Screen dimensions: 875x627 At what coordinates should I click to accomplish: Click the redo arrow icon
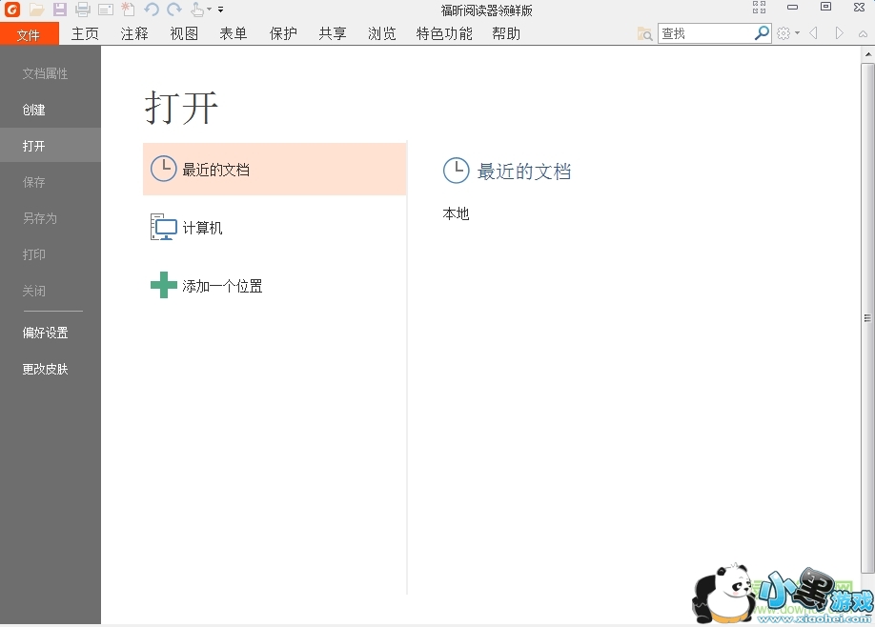173,10
